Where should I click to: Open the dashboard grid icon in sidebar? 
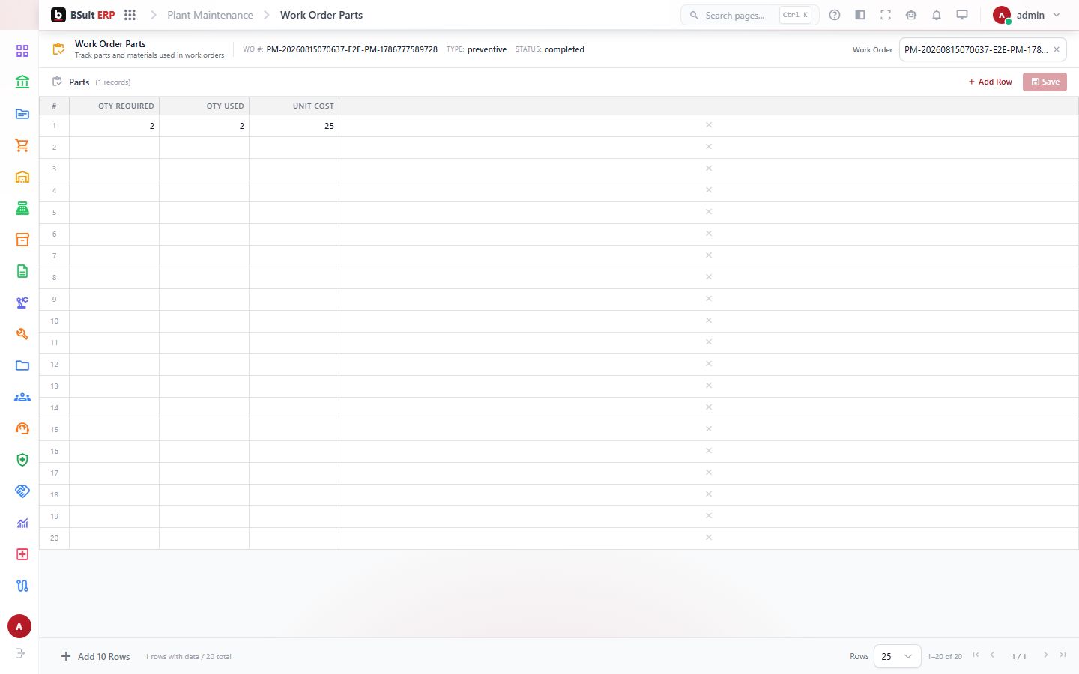click(22, 50)
